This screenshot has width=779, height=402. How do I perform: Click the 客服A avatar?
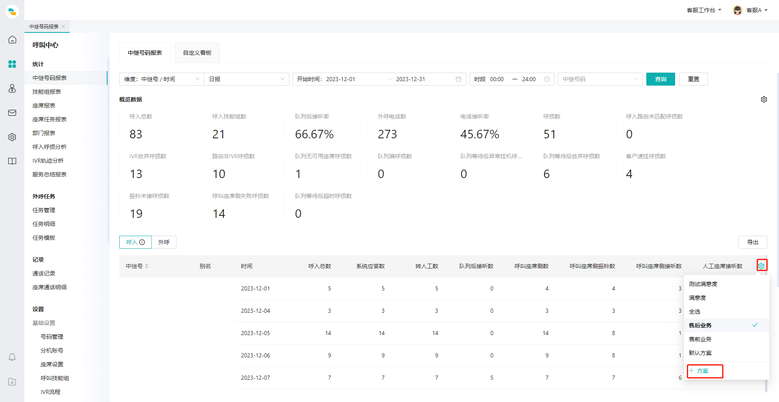coord(738,10)
